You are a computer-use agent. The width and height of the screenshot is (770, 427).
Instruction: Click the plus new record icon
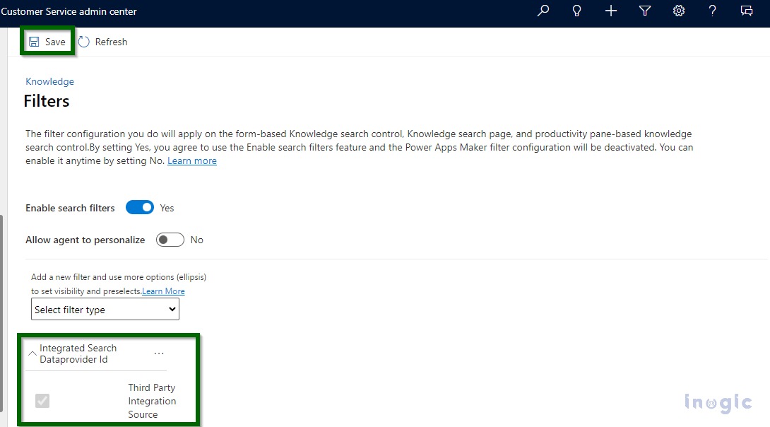pyautogui.click(x=610, y=11)
